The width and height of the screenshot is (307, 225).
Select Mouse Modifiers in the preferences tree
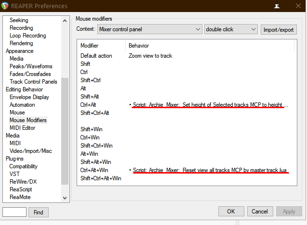tap(28, 120)
